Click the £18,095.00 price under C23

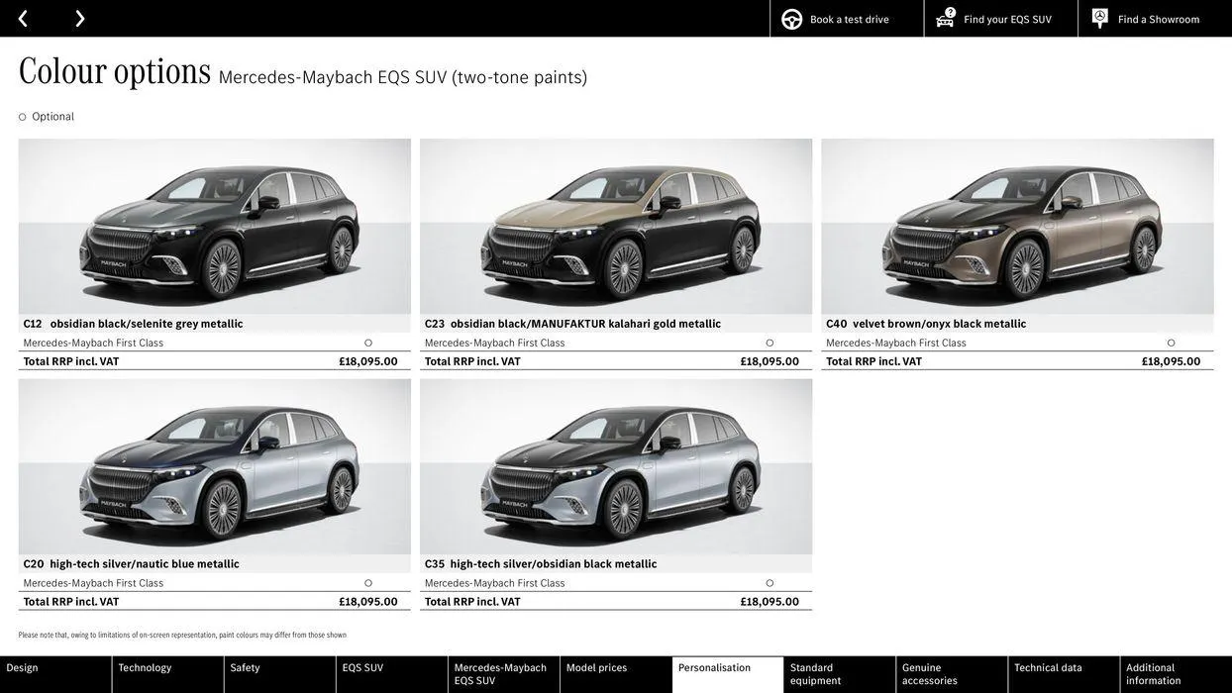(x=770, y=361)
